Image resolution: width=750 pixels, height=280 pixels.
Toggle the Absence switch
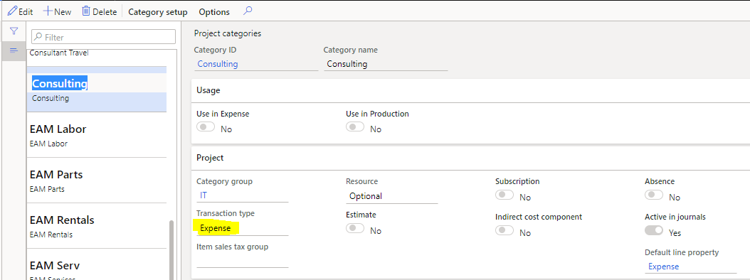654,195
